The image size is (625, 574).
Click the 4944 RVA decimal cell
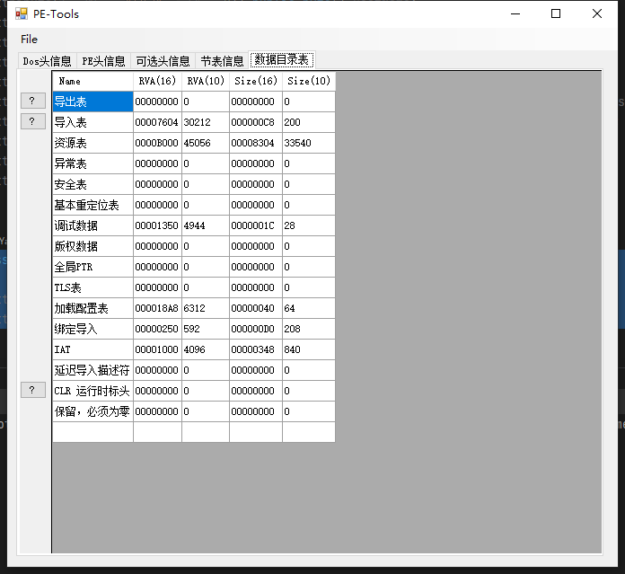click(x=206, y=225)
